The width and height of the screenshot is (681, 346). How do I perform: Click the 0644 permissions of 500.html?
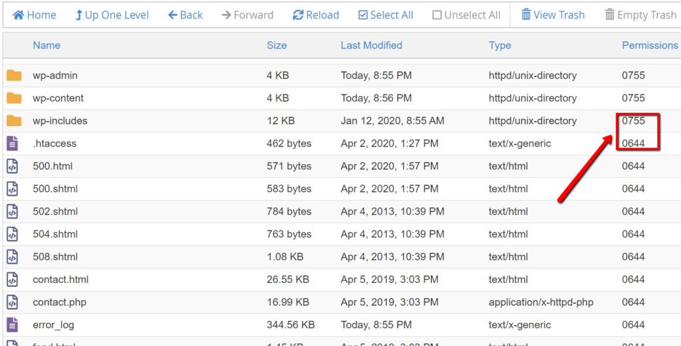pyautogui.click(x=633, y=166)
